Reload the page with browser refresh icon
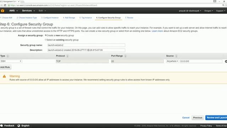This screenshot has width=227, height=128. coord(5,5)
